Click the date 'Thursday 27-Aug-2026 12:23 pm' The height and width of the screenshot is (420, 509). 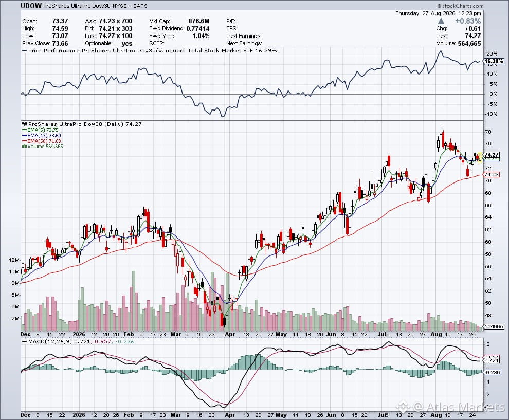[438, 13]
